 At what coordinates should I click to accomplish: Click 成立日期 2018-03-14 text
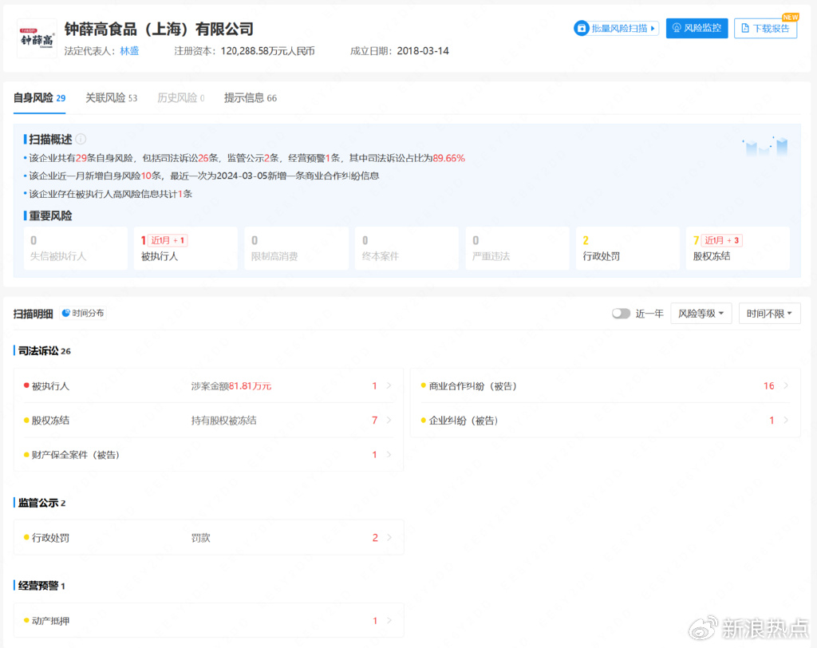(400, 51)
